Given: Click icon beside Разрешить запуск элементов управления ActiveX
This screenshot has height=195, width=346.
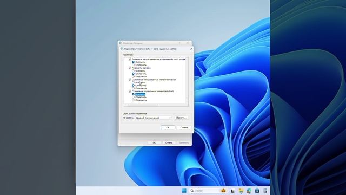Looking at the screenshot, I should (130, 59).
